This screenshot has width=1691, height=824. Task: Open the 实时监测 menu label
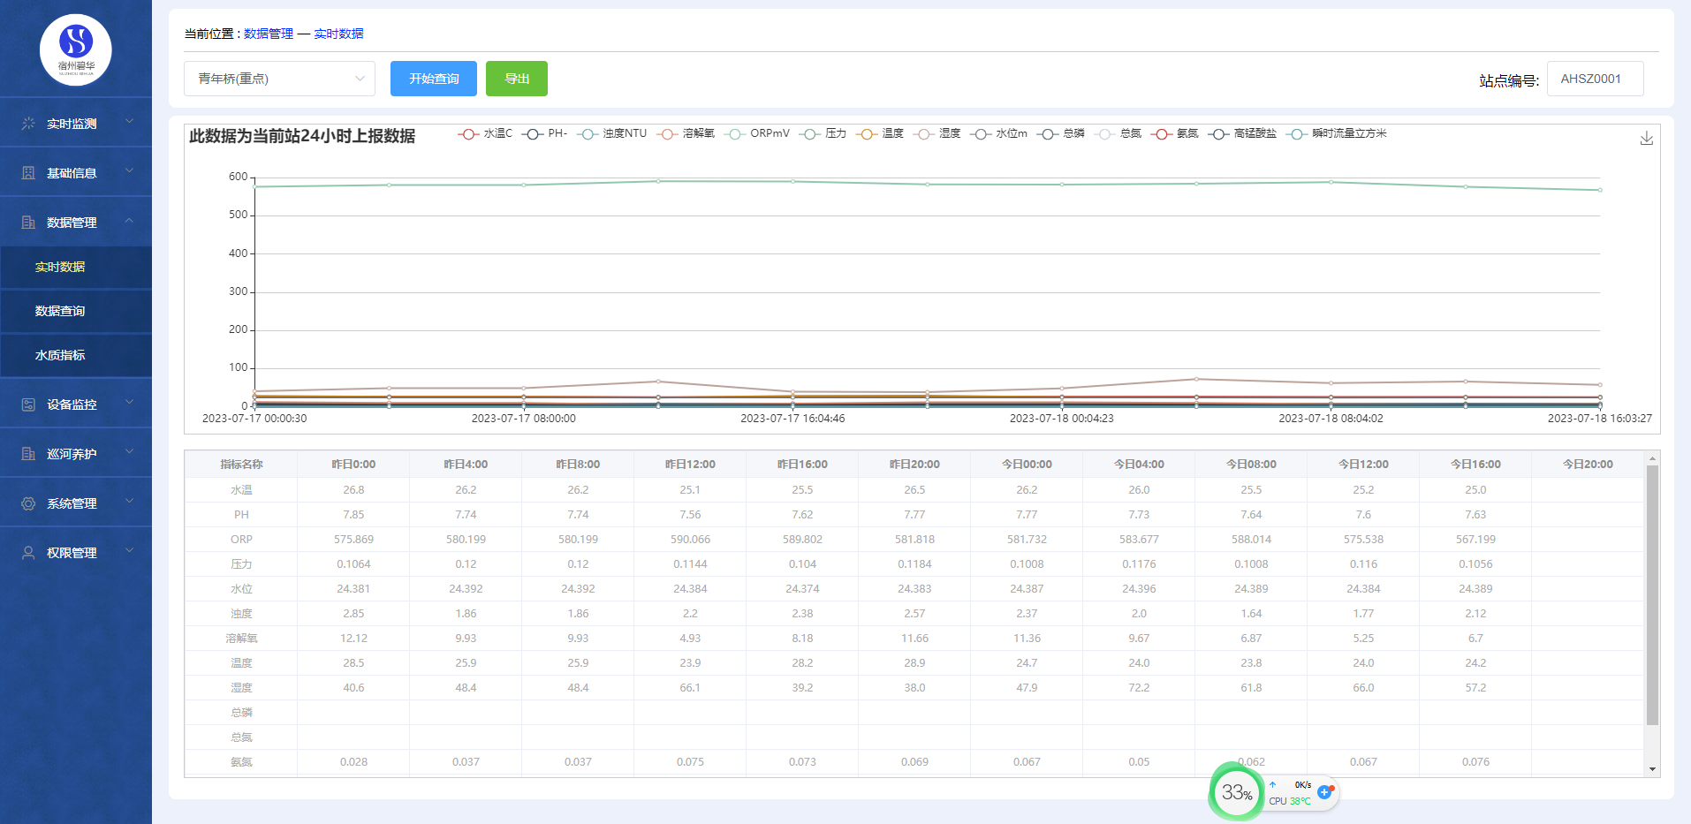click(72, 124)
